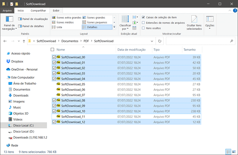This screenshot has height=155, width=238.
Task: Enable Extensões de nomes de arquivos checkbox
Action: (x=144, y=23)
